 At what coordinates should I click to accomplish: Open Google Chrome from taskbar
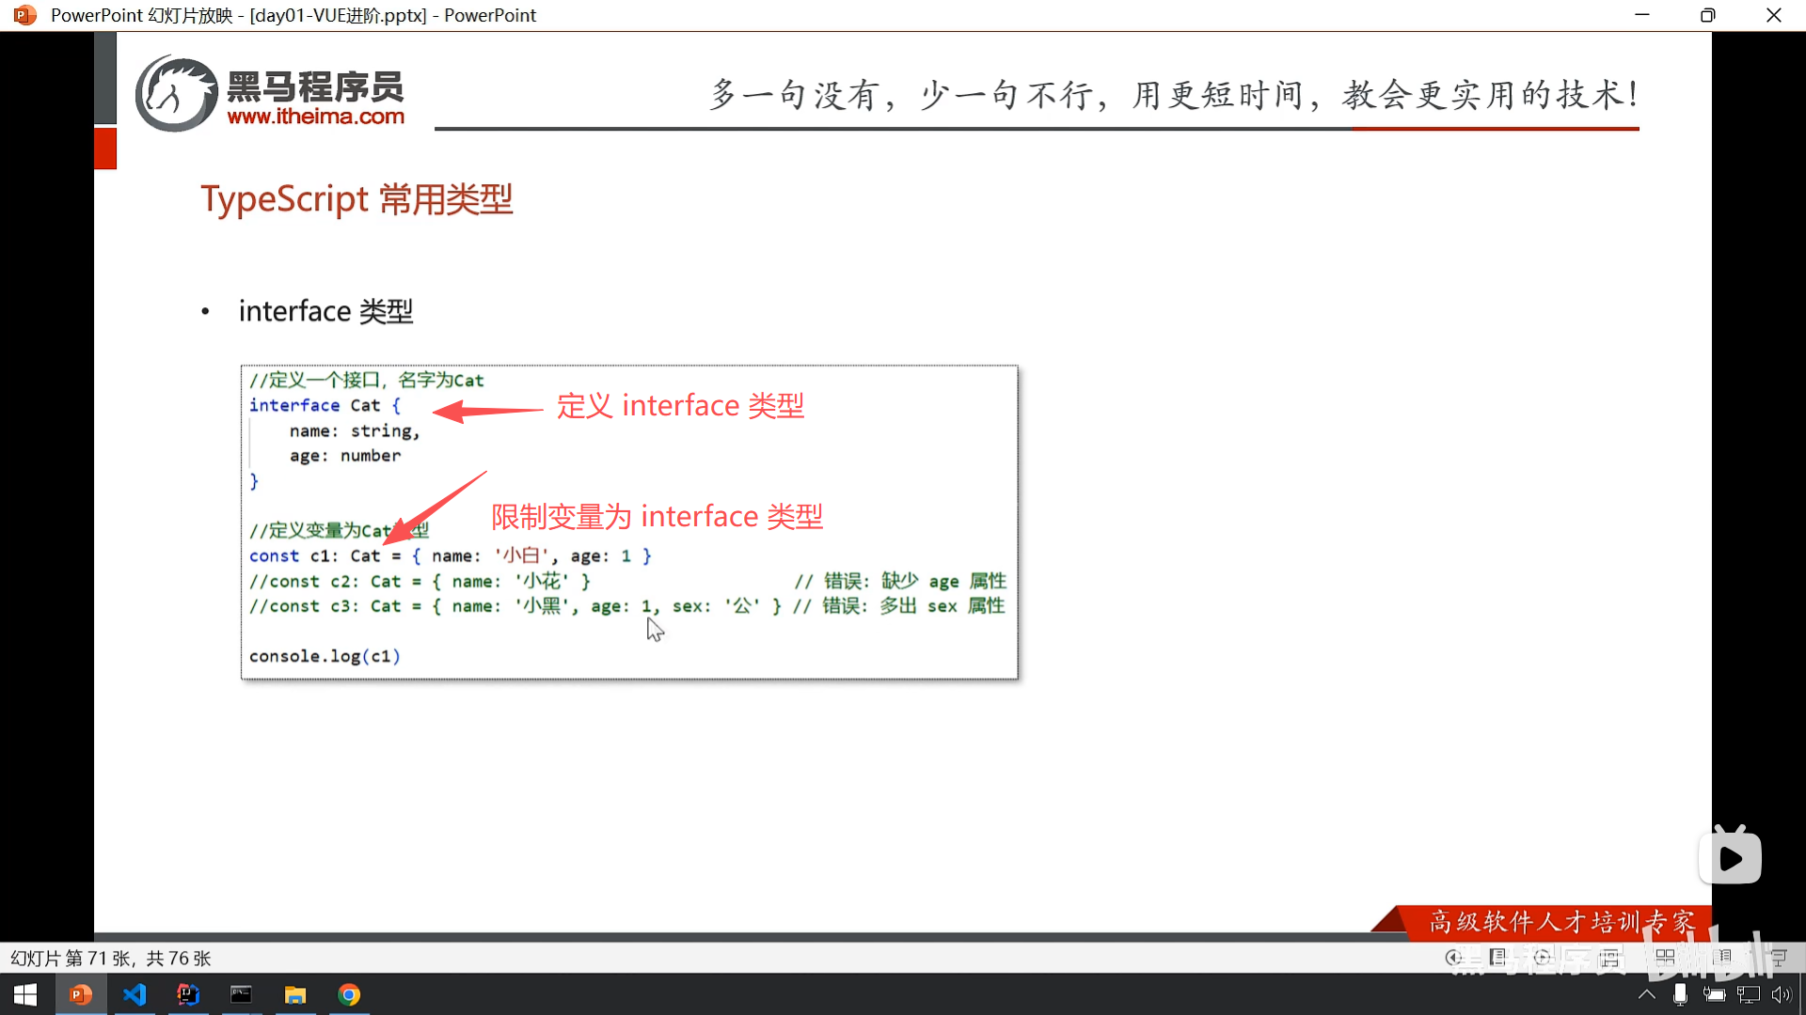(349, 994)
